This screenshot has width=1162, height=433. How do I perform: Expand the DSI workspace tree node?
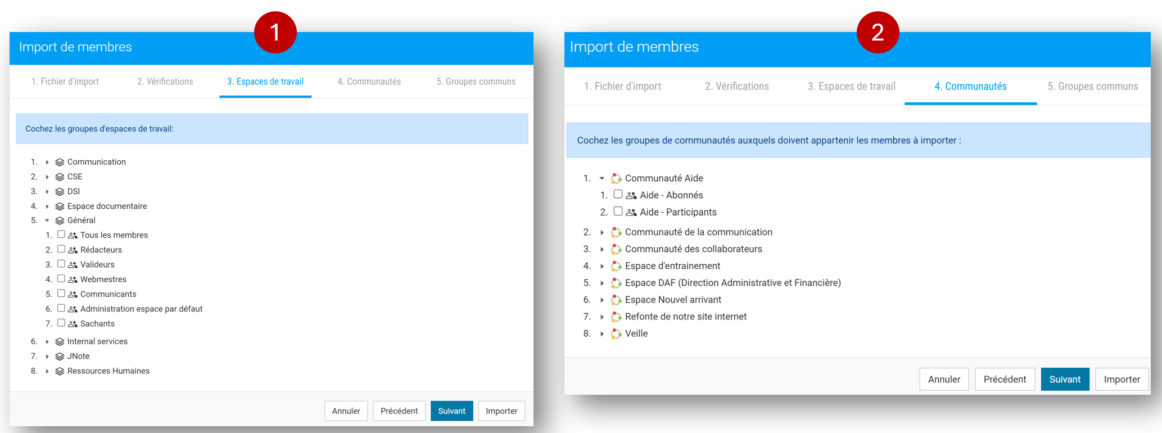(x=47, y=192)
